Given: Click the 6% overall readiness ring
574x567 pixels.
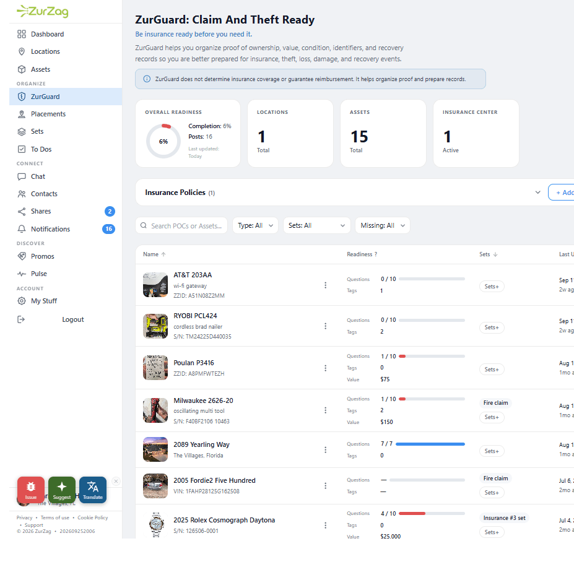Looking at the screenshot, I should pyautogui.click(x=163, y=141).
